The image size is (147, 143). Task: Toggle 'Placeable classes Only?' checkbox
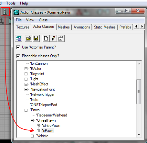point(18,56)
